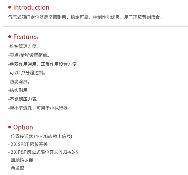The width and height of the screenshot is (188, 175).
Task: Click the 可以1/2分程控制 line
Action: (x=27, y=73)
